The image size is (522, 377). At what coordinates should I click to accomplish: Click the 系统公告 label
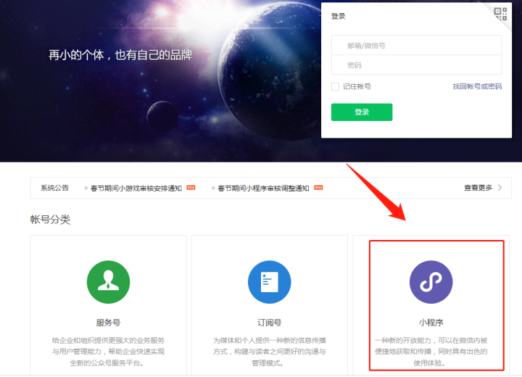point(54,188)
